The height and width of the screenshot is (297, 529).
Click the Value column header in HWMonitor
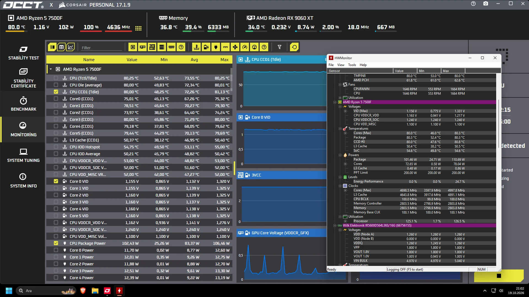(x=405, y=71)
